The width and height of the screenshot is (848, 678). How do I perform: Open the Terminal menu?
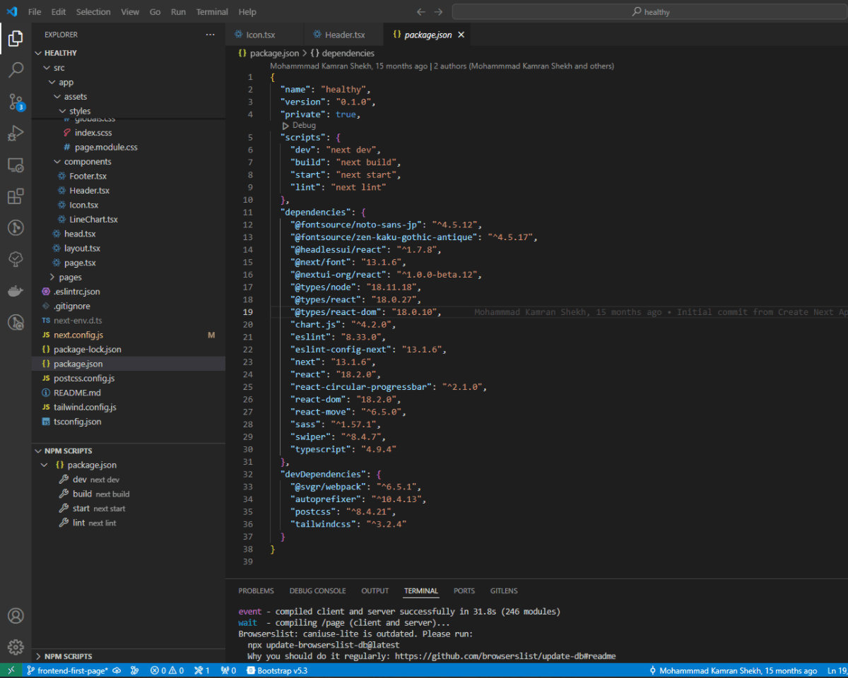pyautogui.click(x=212, y=12)
